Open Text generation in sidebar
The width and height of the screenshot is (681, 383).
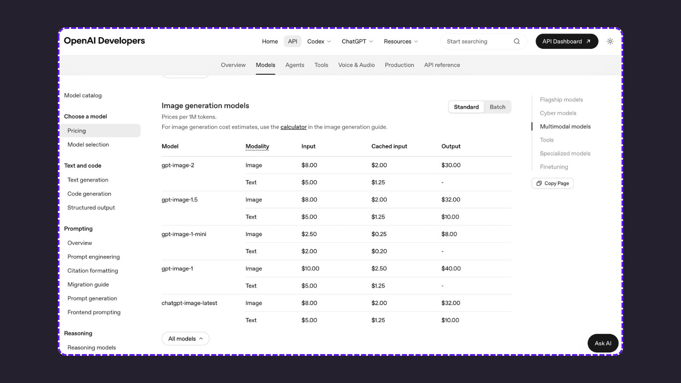(88, 180)
